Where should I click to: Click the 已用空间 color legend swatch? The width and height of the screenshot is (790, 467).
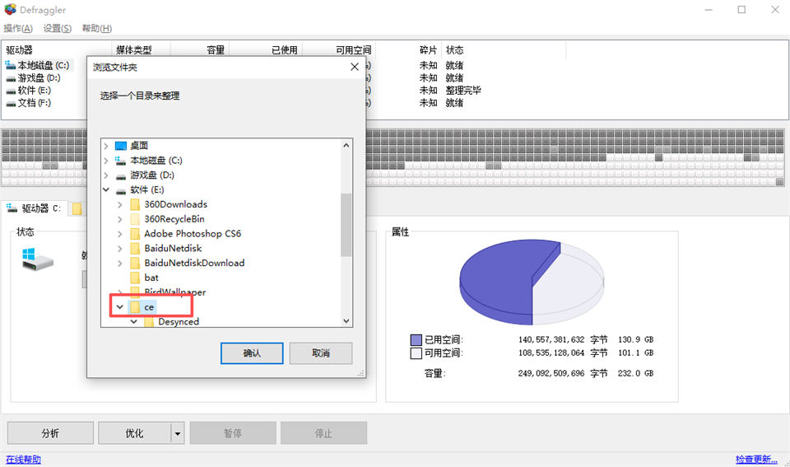click(416, 339)
